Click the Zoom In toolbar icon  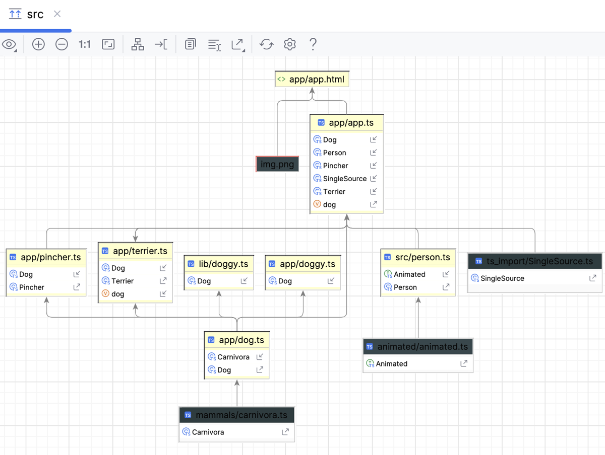click(x=38, y=44)
